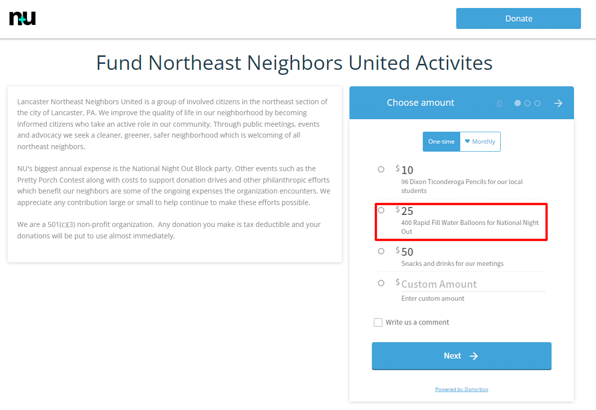The image size is (596, 410).
Task: Switch to the Monthly donation tab
Action: pyautogui.click(x=480, y=142)
